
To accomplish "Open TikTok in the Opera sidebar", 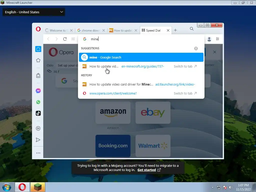I will 38,113.
